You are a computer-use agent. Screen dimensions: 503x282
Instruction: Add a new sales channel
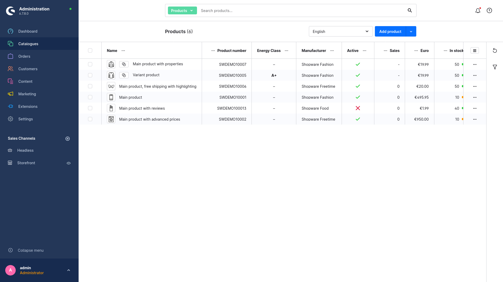click(68, 139)
